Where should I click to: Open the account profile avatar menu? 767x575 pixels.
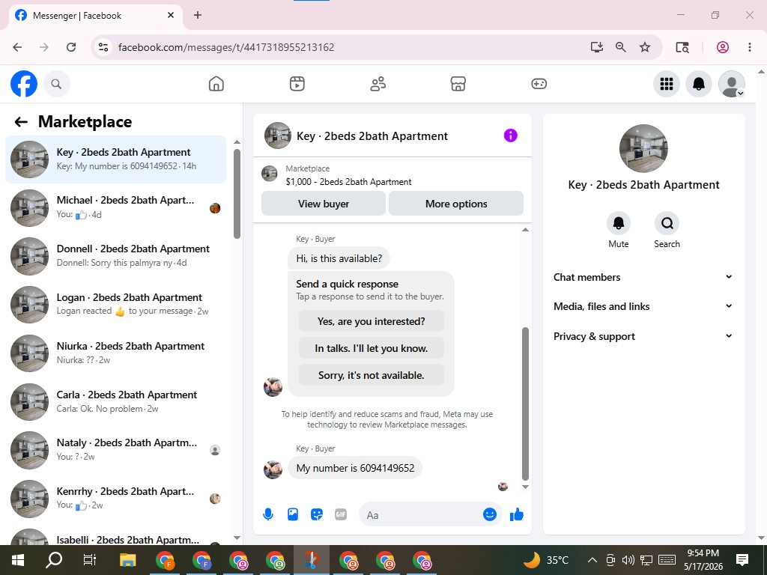pyautogui.click(x=731, y=84)
